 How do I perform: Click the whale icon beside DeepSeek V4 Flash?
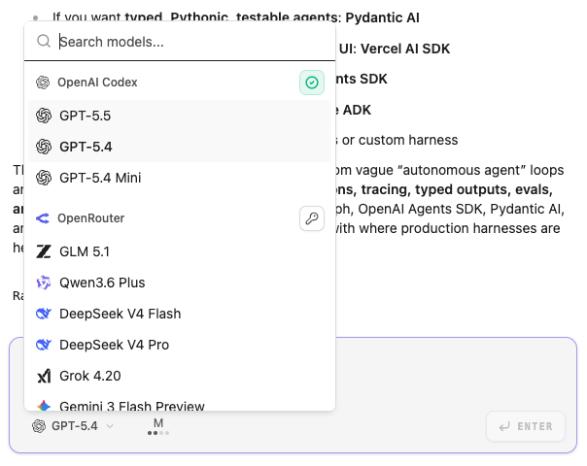coord(44,314)
